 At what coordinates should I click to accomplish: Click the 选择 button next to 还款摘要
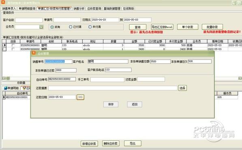(x=182, y=88)
